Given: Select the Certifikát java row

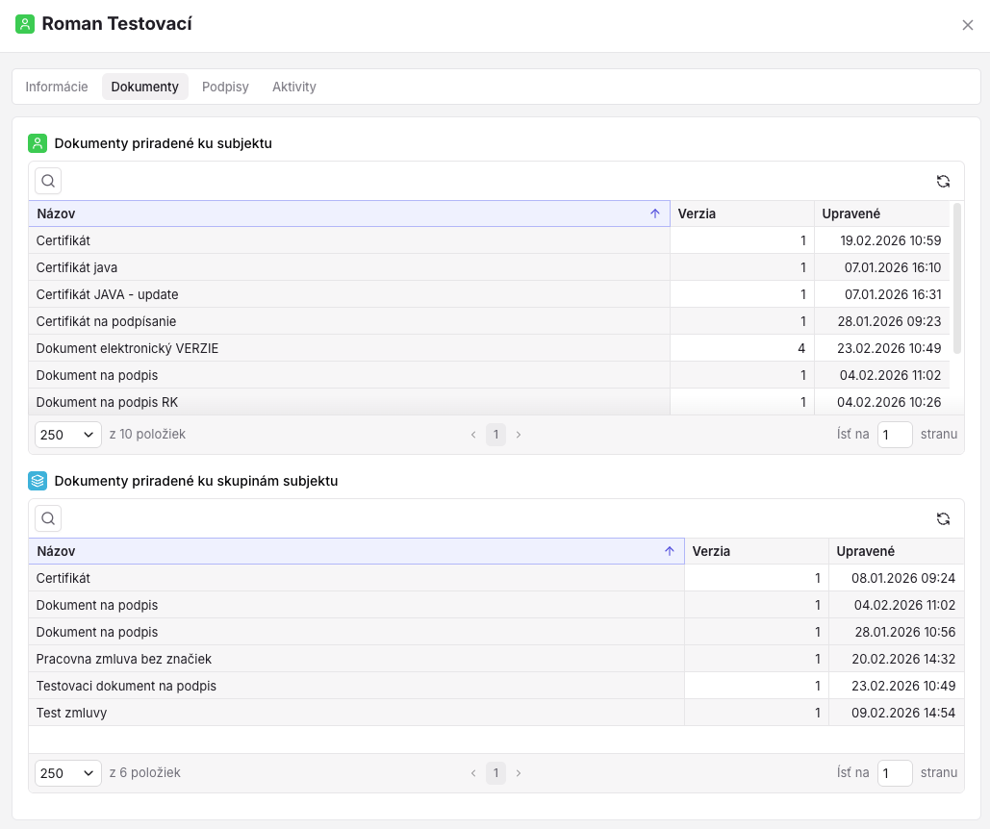Looking at the screenshot, I should 489,267.
